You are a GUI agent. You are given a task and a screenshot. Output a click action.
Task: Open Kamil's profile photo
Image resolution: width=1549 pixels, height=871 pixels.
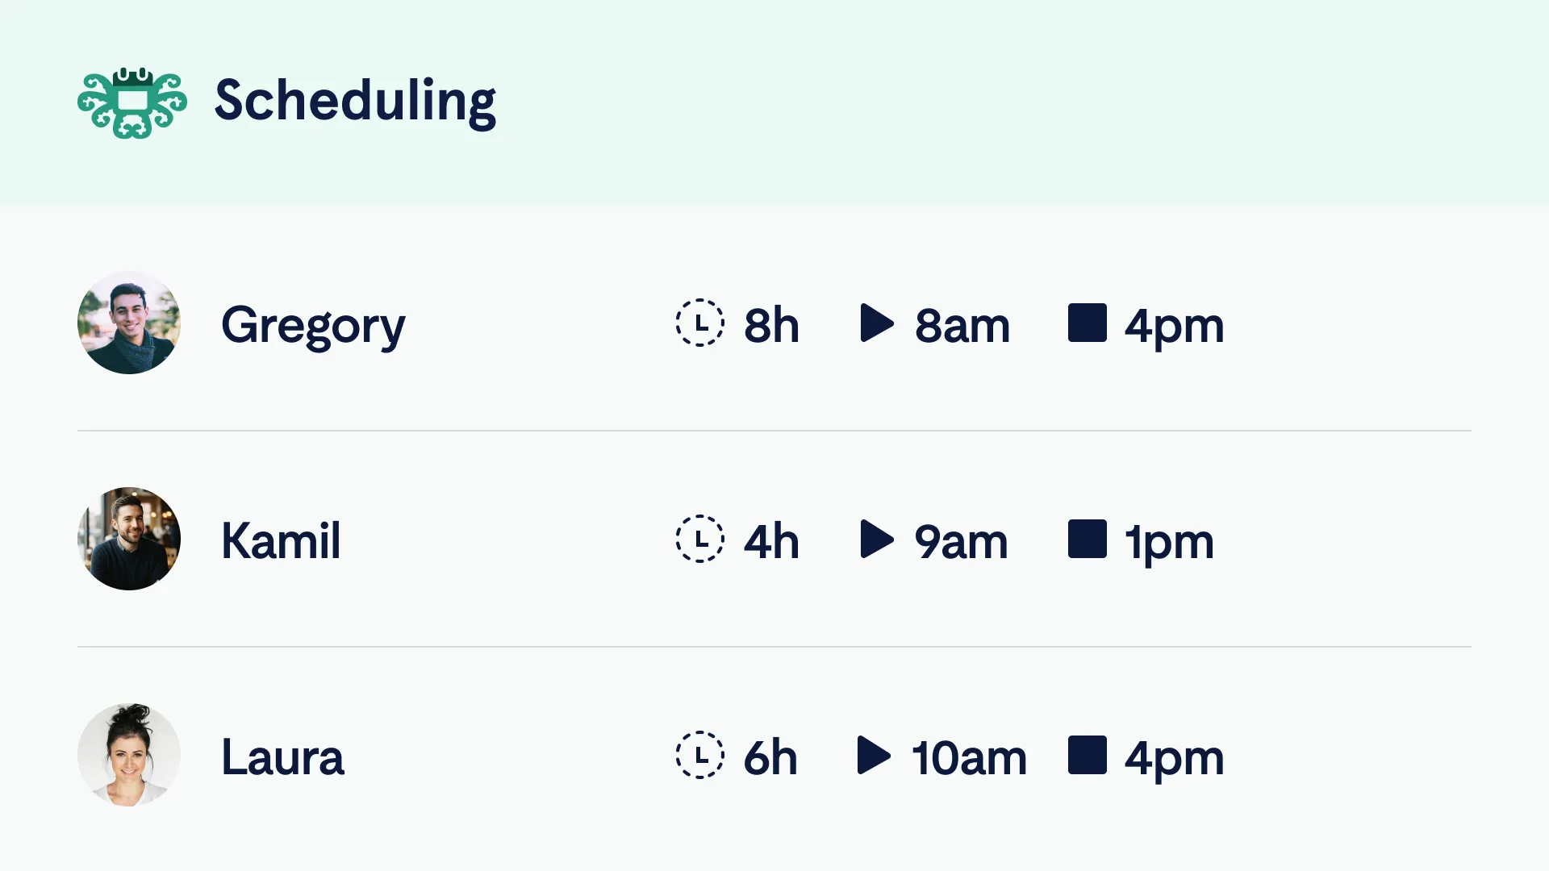pos(129,539)
